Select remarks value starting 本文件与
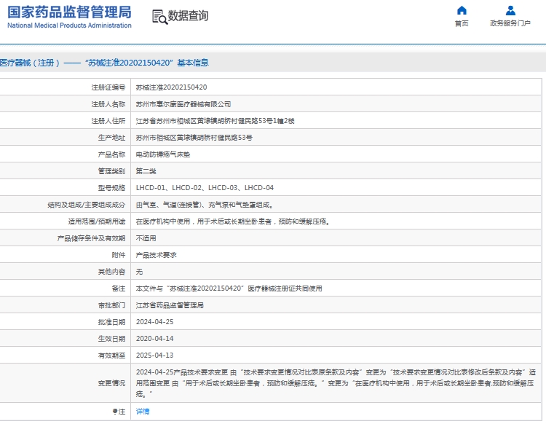This screenshot has width=546, height=424. [229, 288]
